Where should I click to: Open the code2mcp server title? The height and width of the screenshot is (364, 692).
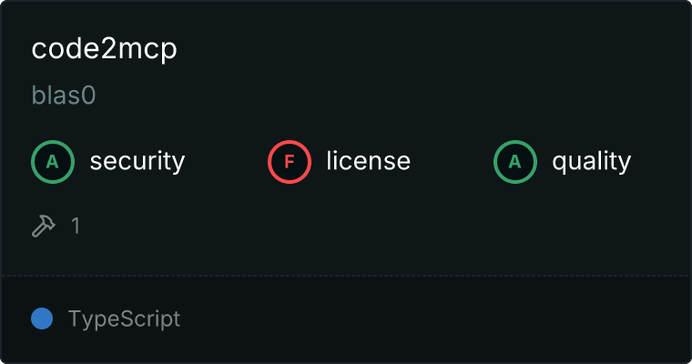click(x=104, y=49)
